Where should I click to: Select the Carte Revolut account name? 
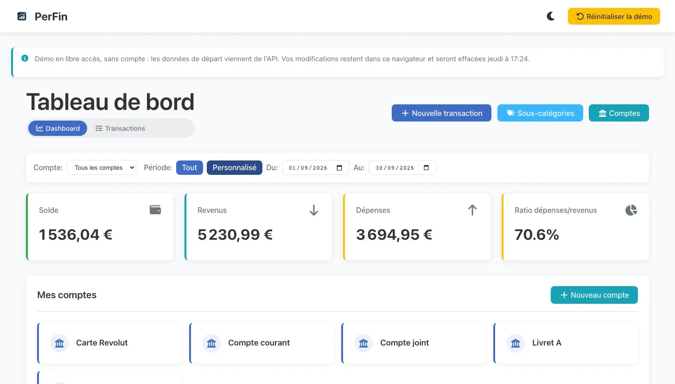(102, 343)
